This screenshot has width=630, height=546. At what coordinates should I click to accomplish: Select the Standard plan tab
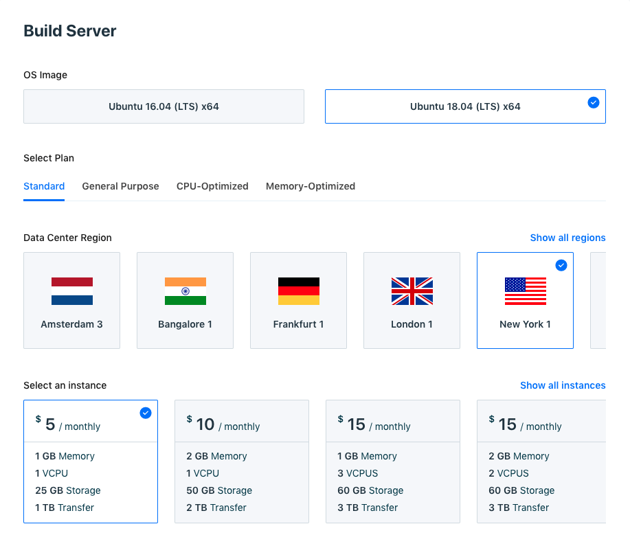[44, 186]
